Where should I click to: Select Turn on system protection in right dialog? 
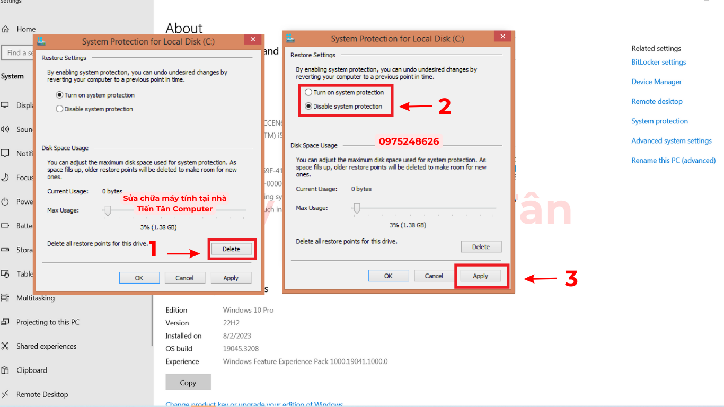(x=345, y=92)
